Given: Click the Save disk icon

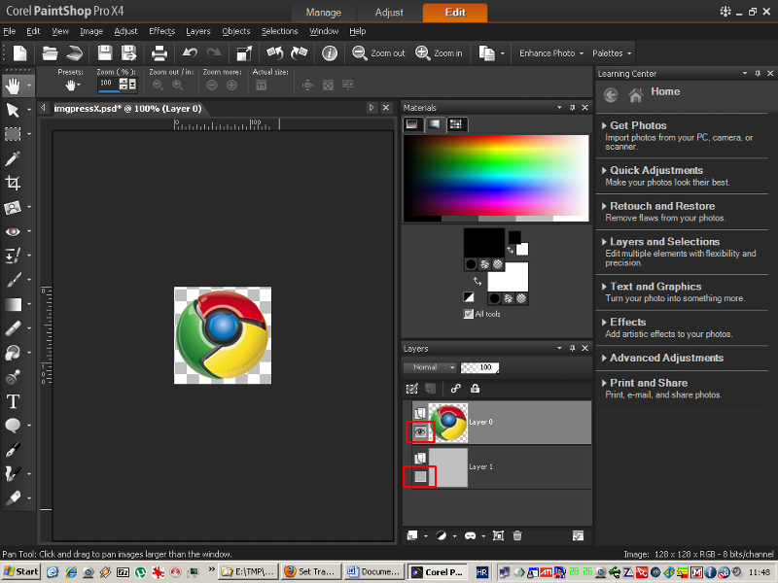Looking at the screenshot, I should pos(105,53).
